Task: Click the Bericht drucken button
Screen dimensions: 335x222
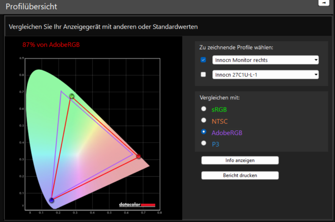Action: click(x=240, y=175)
